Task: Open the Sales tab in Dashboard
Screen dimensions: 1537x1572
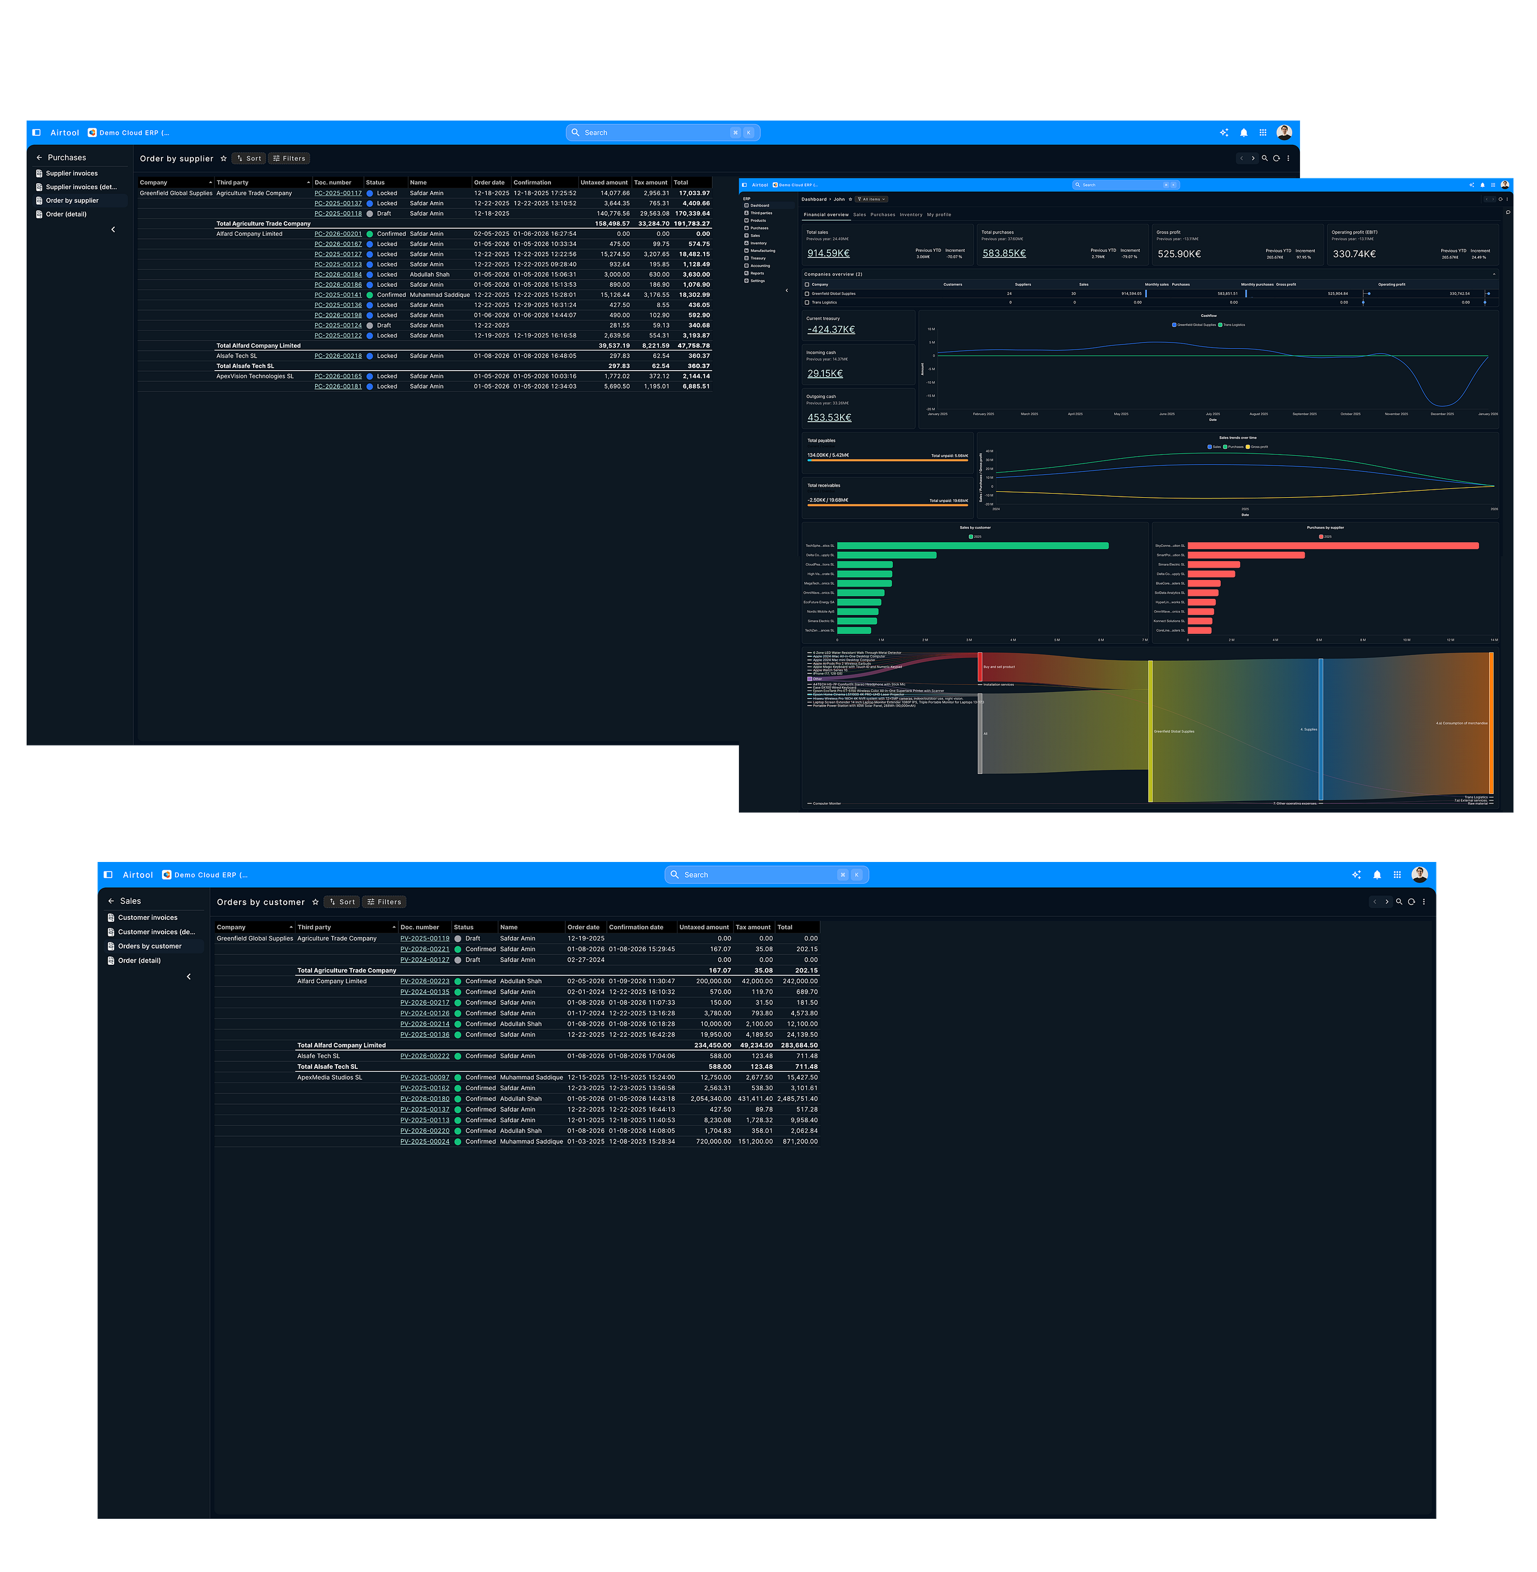Action: (860, 215)
